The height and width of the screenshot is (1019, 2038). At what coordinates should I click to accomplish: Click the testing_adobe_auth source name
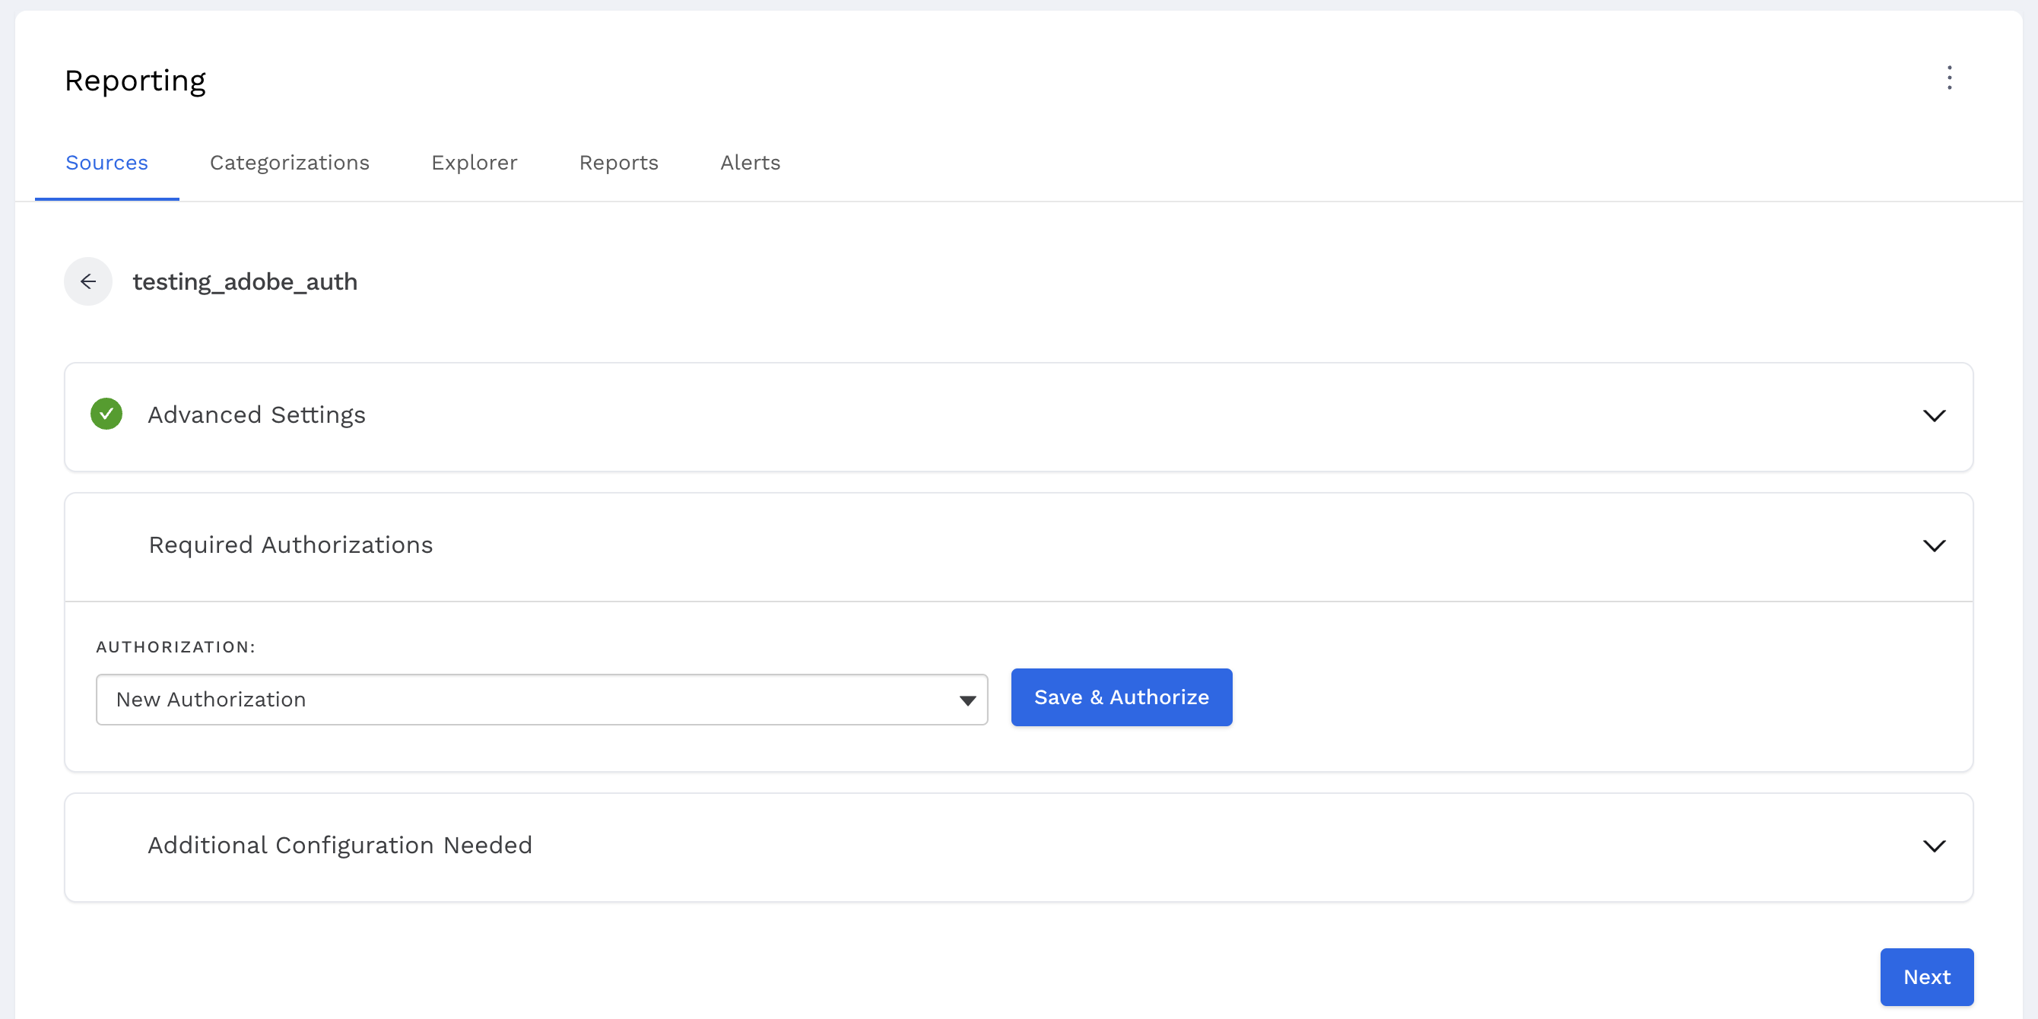[244, 281]
